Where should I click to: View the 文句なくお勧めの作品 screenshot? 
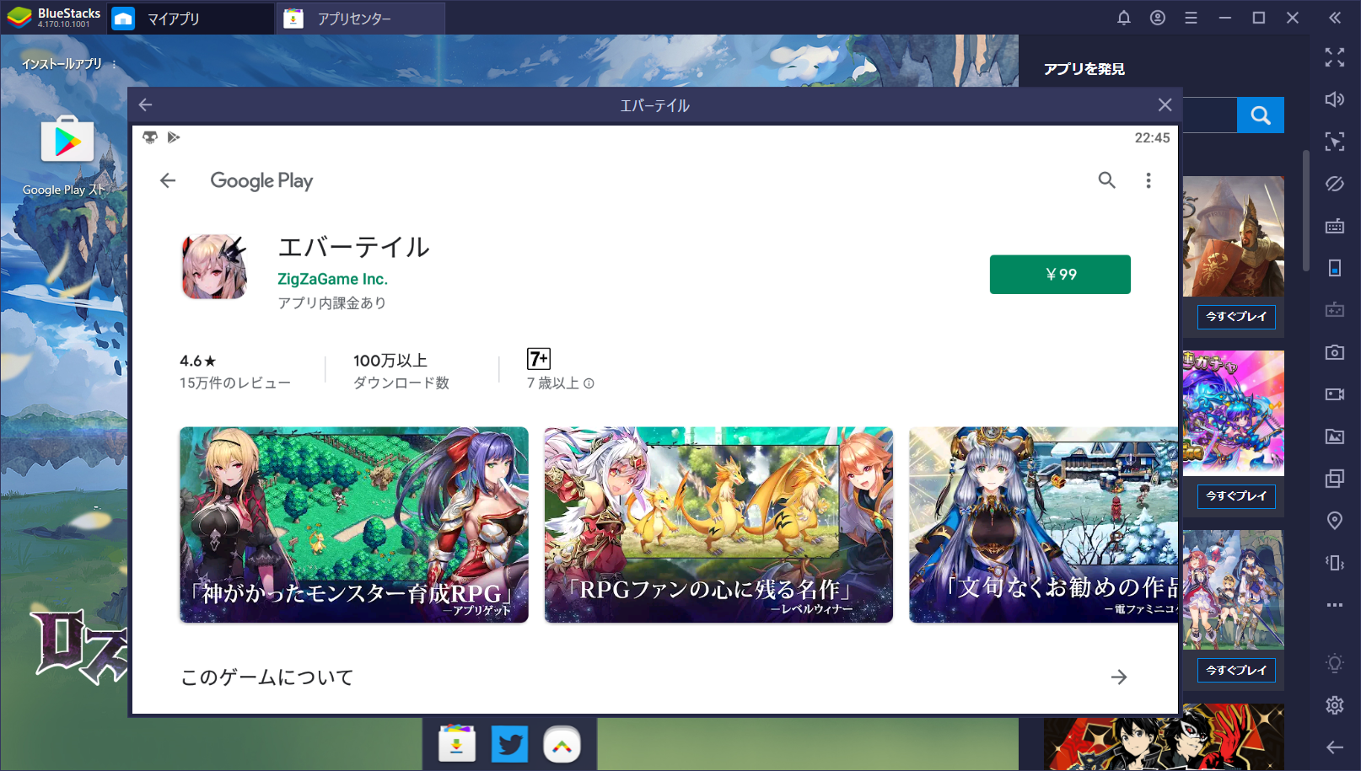click(x=1044, y=525)
